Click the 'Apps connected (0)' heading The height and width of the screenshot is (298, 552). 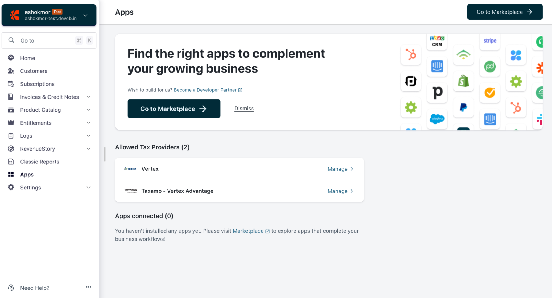144,216
